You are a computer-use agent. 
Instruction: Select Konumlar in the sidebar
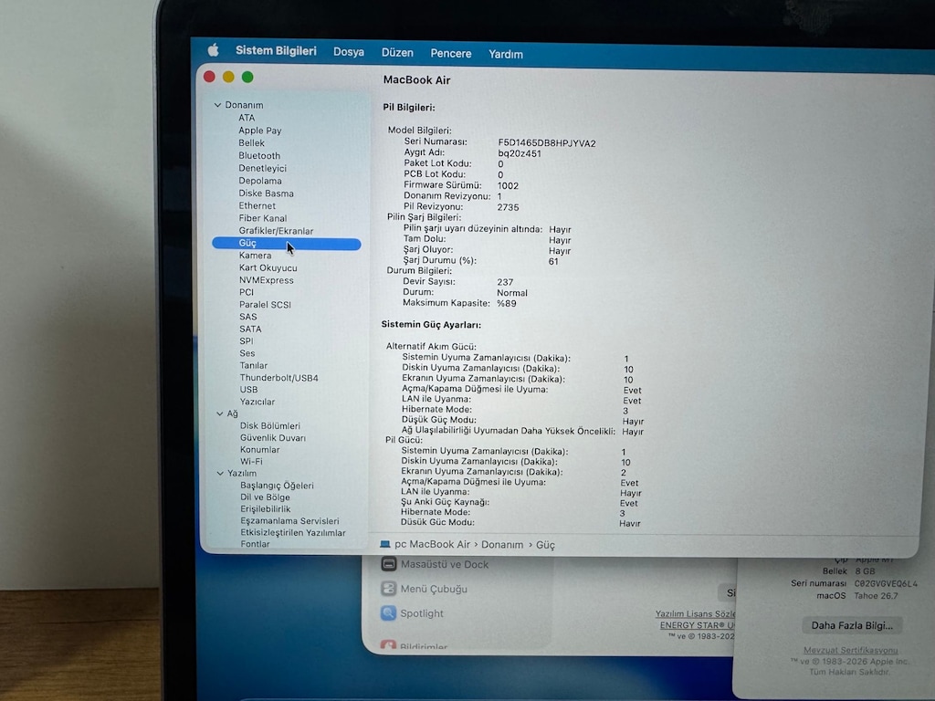259,449
